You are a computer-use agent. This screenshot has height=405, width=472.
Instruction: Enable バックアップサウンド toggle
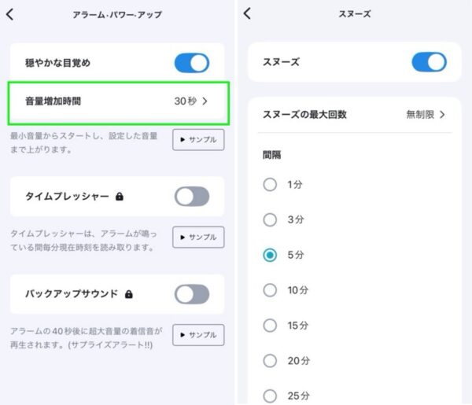[x=192, y=294]
